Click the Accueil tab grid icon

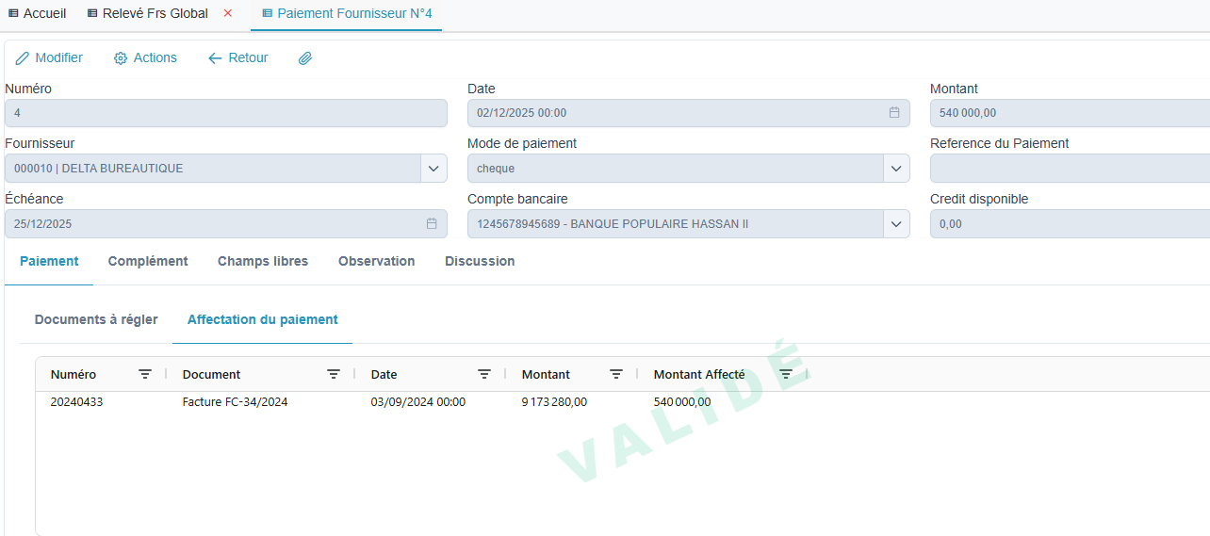(13, 13)
